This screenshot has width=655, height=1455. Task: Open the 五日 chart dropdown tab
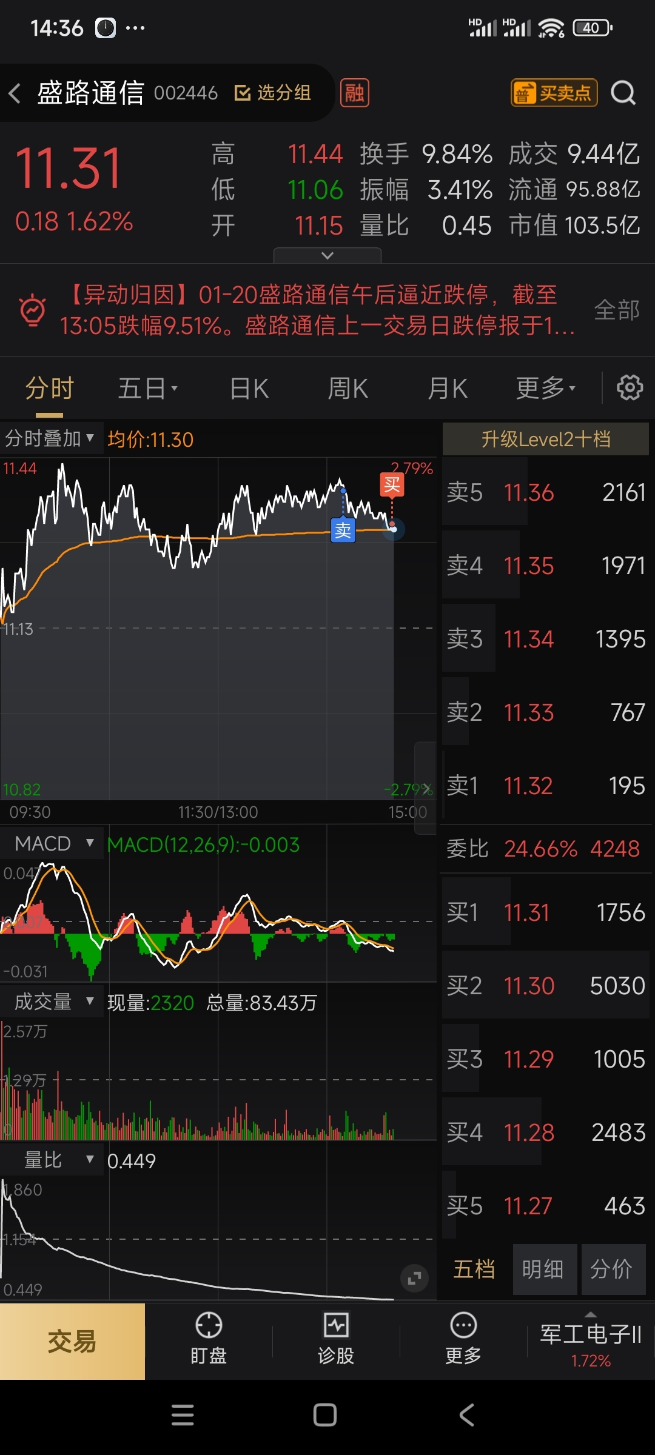[147, 388]
